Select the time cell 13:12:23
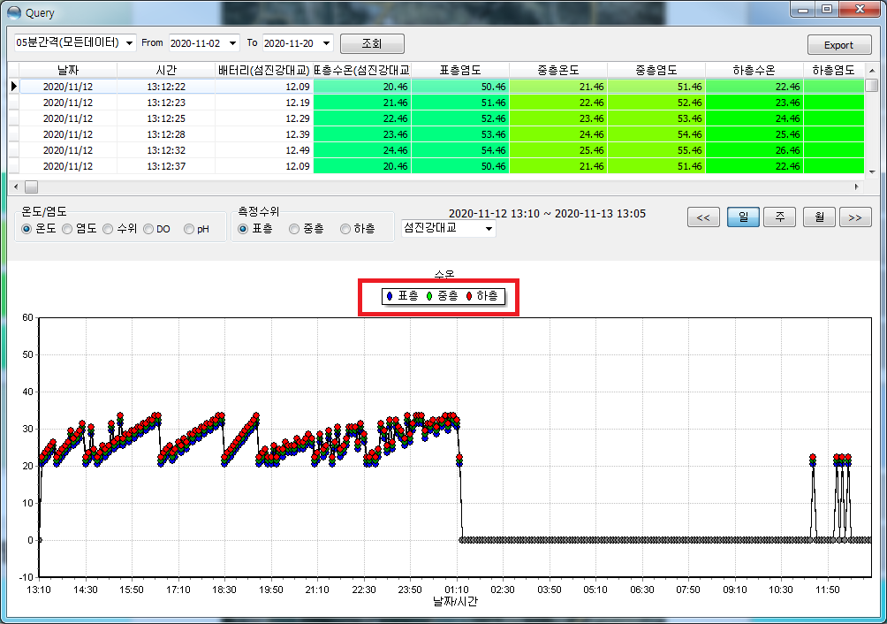 pyautogui.click(x=166, y=103)
